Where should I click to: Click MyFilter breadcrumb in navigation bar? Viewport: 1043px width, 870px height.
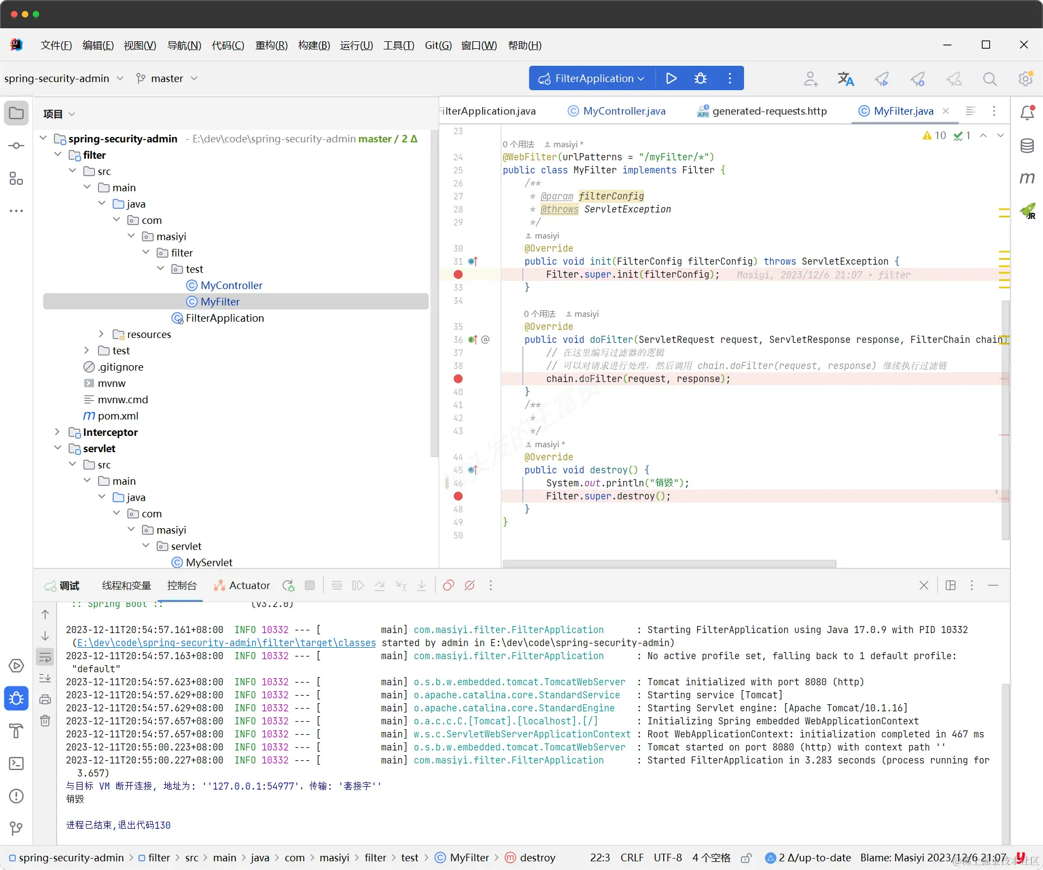click(463, 858)
